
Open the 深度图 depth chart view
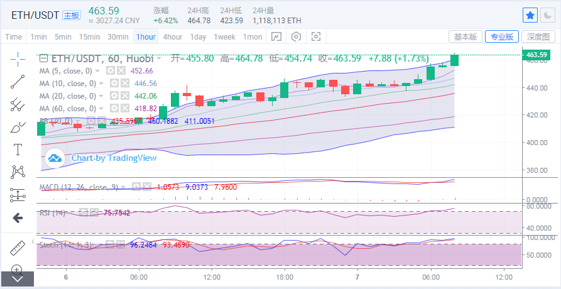[x=538, y=36]
